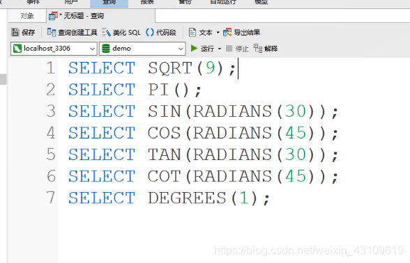This screenshot has height=263, width=410.
Task: Click line number 4 in the gutter
Action: [x=51, y=133]
